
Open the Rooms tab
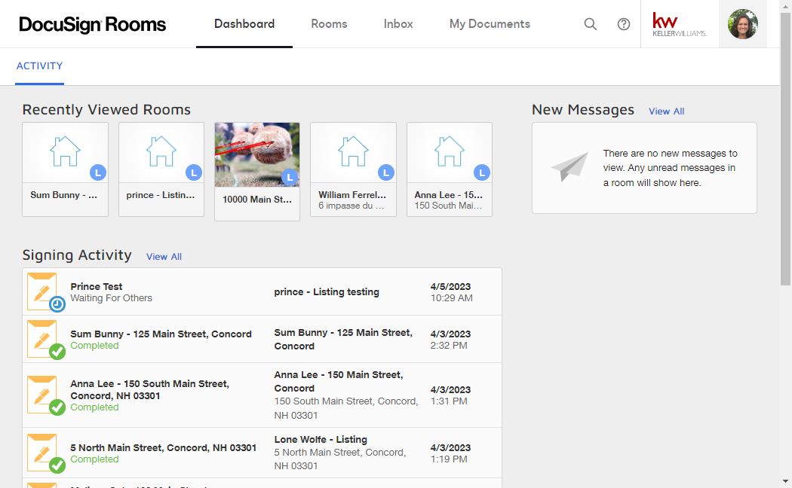330,23
